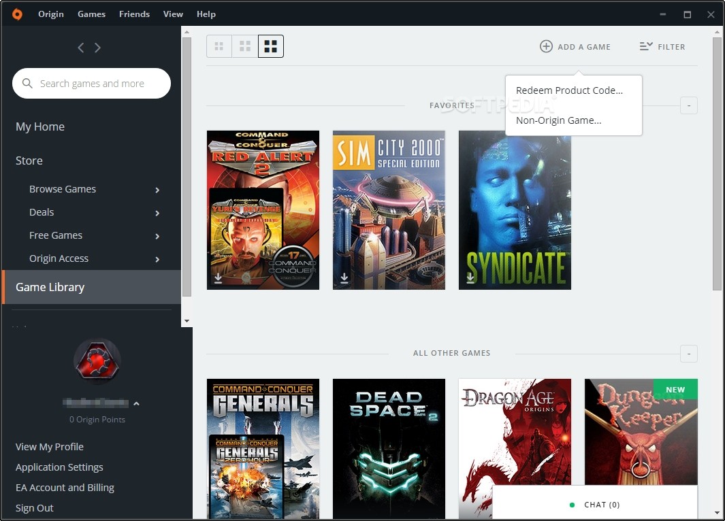Toggle the username dropdown caret

click(136, 404)
